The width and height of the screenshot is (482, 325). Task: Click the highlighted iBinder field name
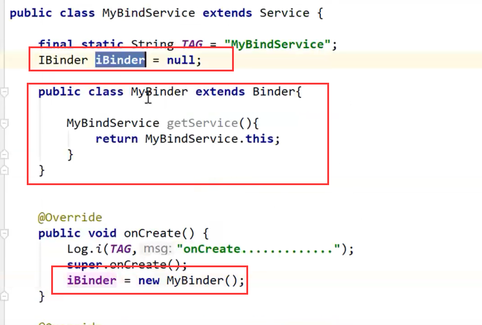(120, 60)
